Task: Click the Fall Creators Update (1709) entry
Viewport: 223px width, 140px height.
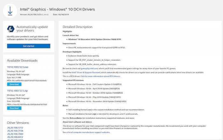Action: coord(95,84)
